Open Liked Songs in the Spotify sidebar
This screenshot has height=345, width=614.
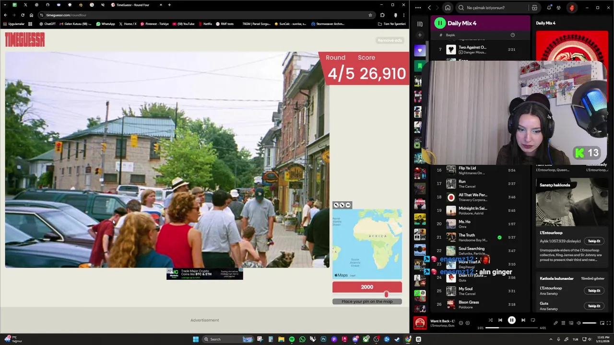coord(420,50)
